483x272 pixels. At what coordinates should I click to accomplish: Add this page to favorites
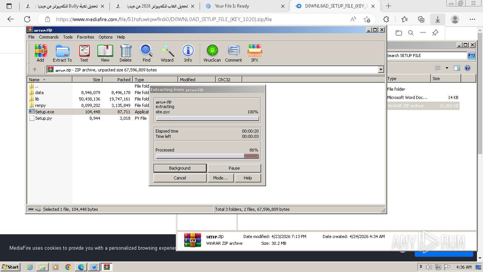[x=367, y=19]
